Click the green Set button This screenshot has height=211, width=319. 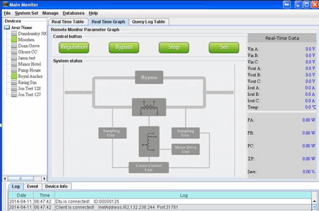[224, 47]
